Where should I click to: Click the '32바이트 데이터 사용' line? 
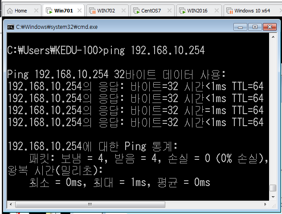coord(116,75)
